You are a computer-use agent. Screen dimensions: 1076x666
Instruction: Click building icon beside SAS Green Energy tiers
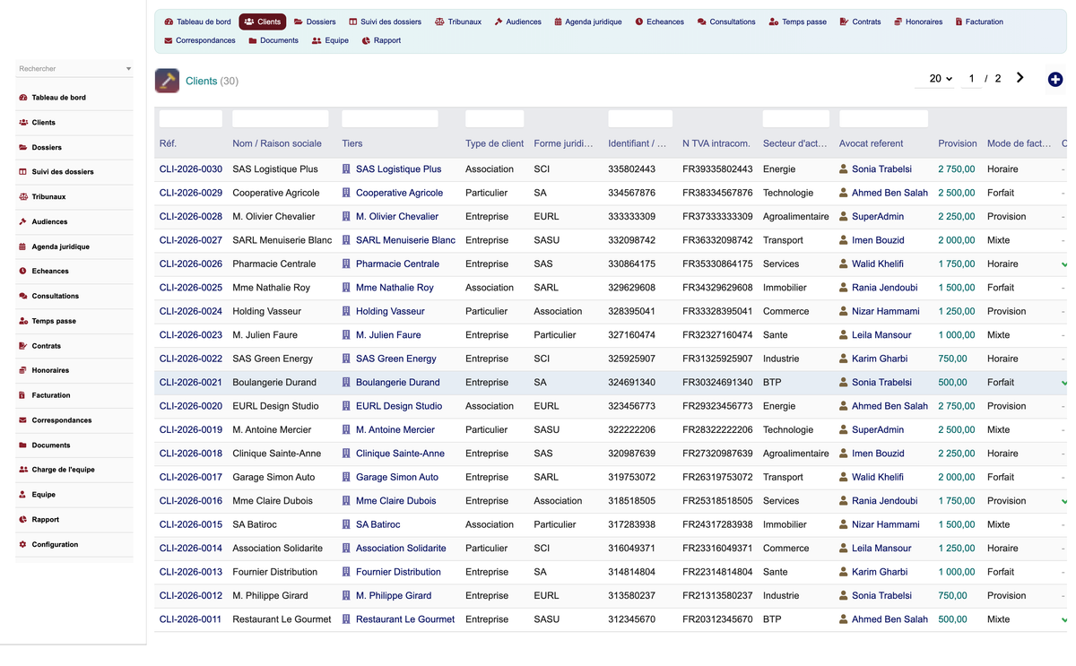pyautogui.click(x=346, y=359)
